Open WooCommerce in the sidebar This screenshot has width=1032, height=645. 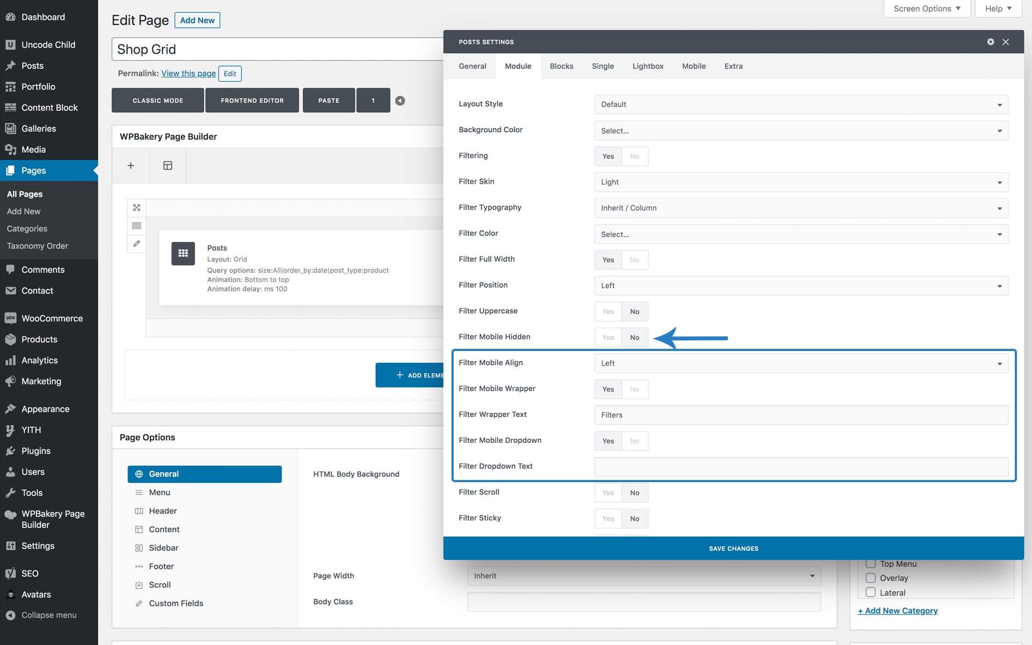[52, 318]
